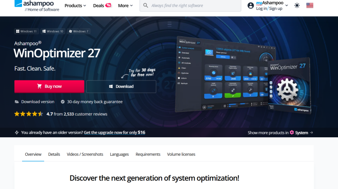Click the WinOptimizer 27 box shot image

click(289, 85)
